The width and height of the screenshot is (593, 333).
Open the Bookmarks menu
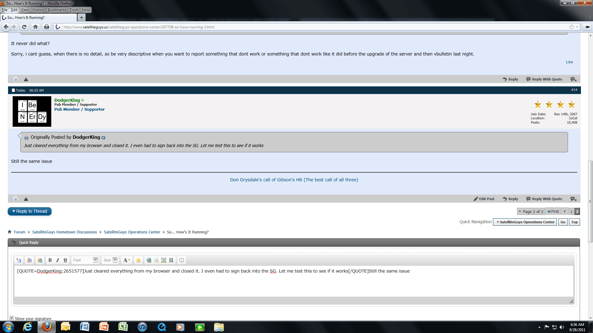click(57, 10)
